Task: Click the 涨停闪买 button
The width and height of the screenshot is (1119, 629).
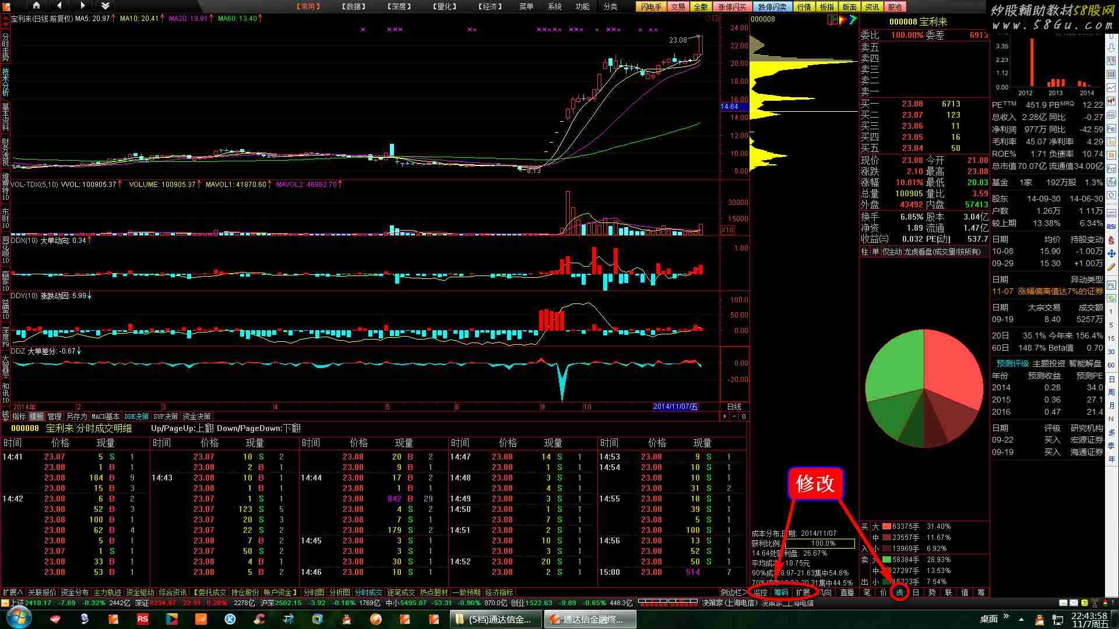Action: [732, 7]
